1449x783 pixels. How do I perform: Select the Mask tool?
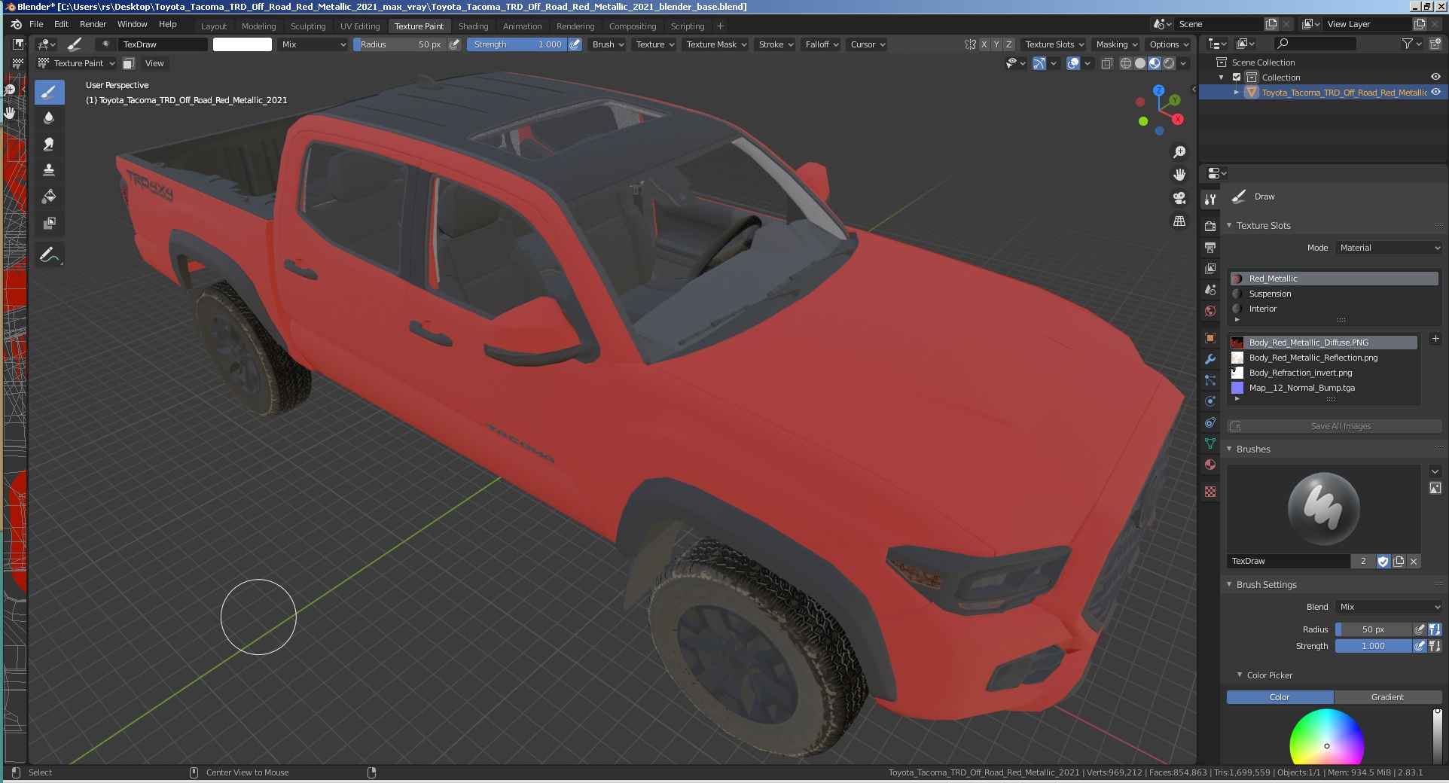click(49, 223)
